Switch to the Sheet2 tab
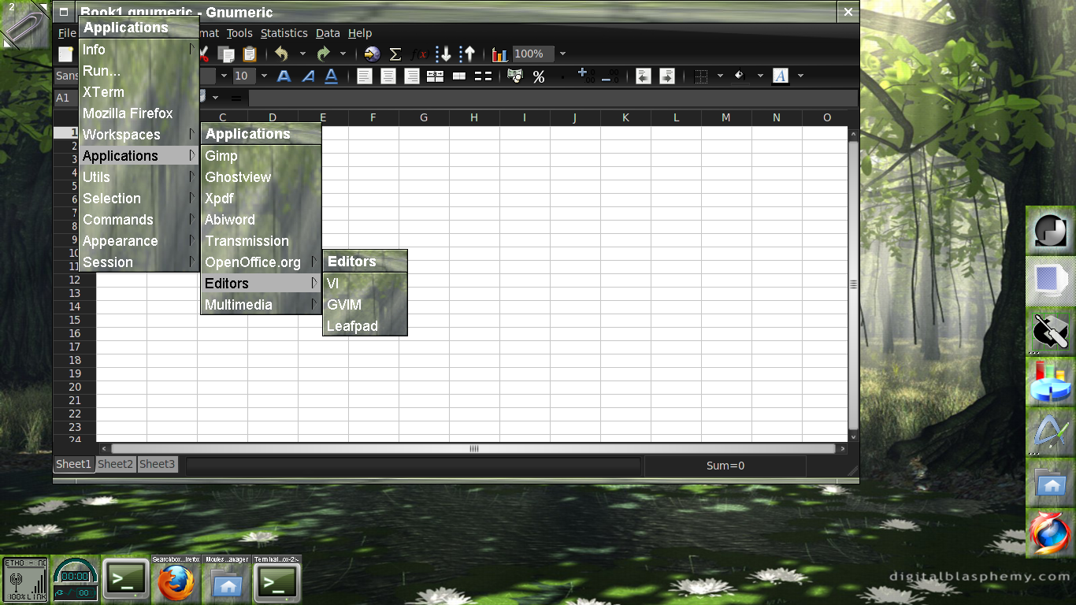The width and height of the screenshot is (1076, 605). point(116,464)
